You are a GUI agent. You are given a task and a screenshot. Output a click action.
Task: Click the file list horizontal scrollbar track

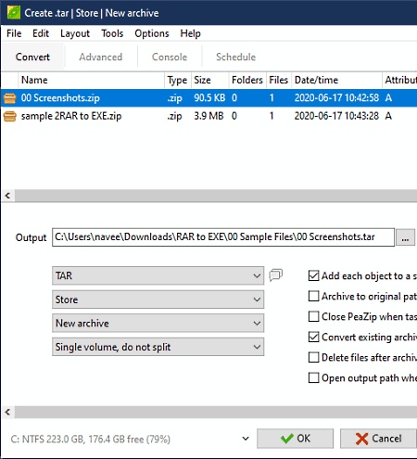point(216,196)
